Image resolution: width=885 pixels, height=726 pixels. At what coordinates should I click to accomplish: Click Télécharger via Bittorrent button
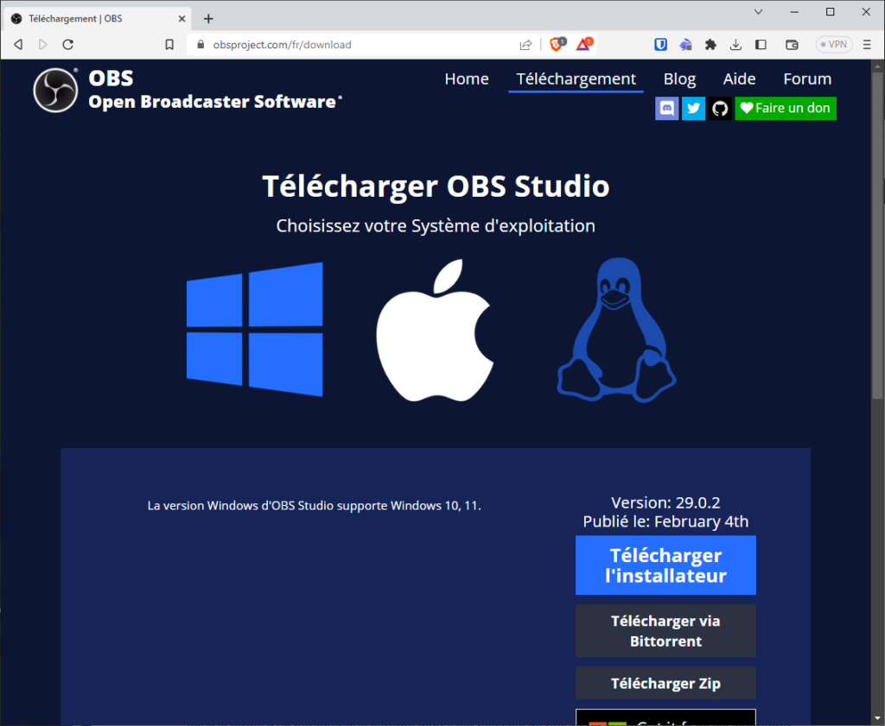click(x=665, y=631)
